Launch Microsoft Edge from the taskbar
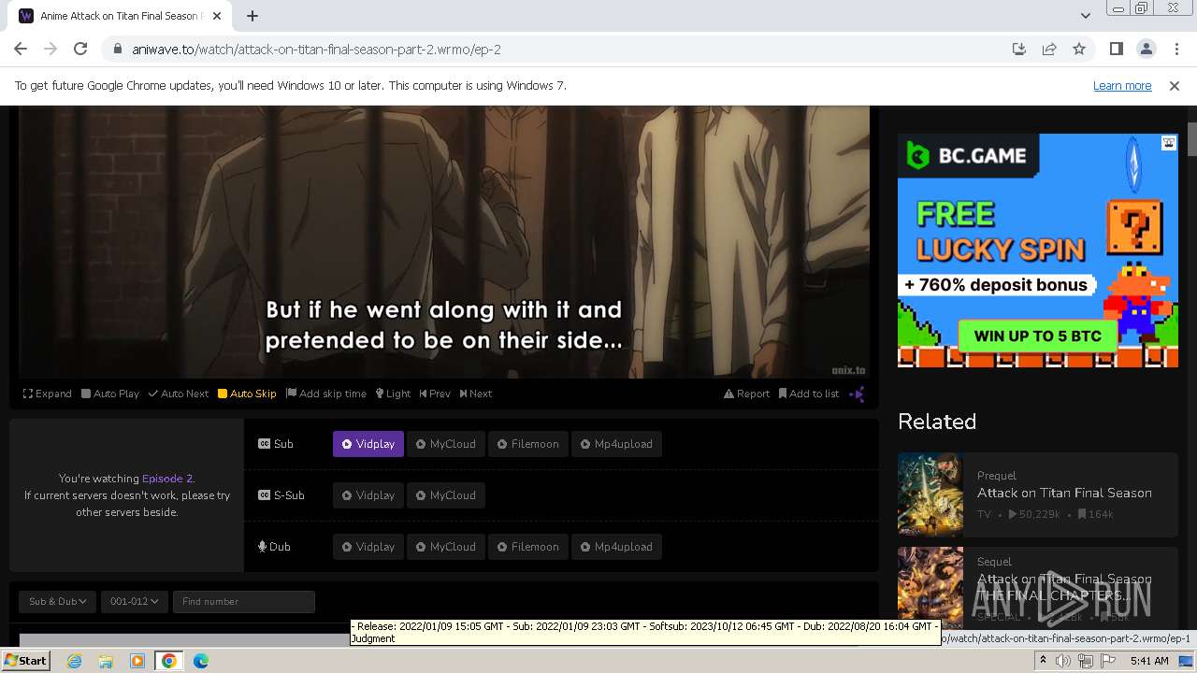This screenshot has height=673, width=1197. tap(201, 661)
